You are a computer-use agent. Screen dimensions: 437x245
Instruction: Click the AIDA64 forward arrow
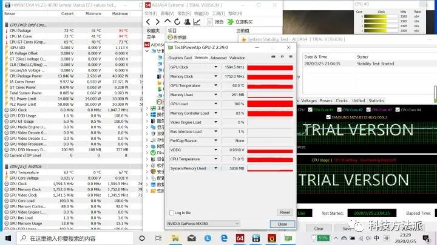click(x=157, y=22)
